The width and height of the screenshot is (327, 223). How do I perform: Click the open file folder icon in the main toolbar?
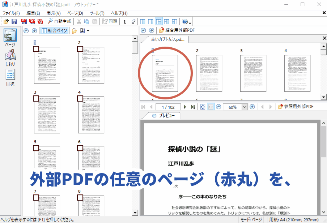(6, 21)
